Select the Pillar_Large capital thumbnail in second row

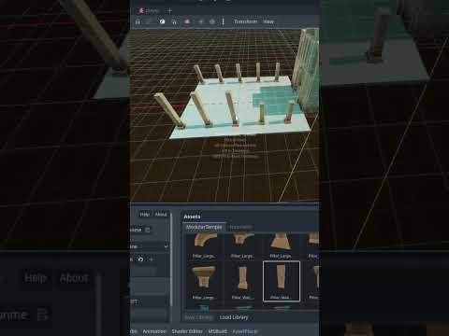pyautogui.click(x=204, y=282)
